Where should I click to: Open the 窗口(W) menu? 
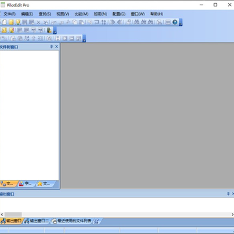138,14
